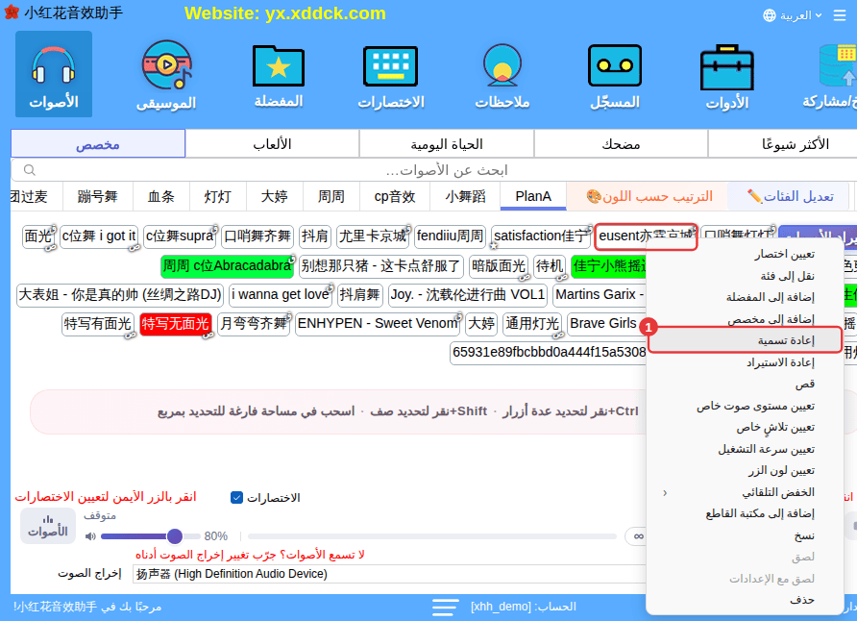Play the 周周 c位Abracadabra green sound
Viewport: 857px width, 621px height.
228,265
